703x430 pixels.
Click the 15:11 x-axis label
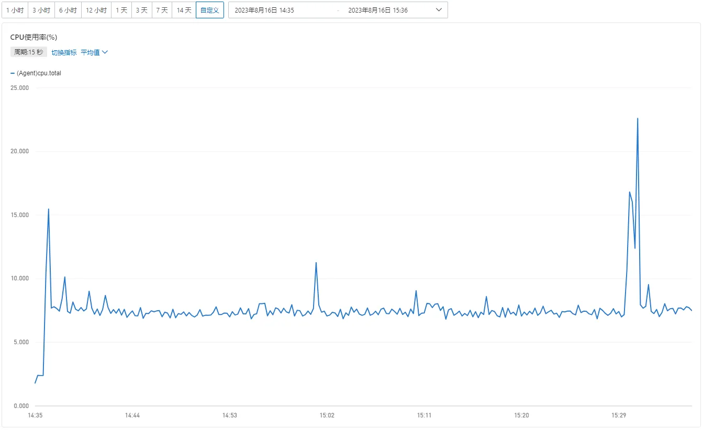(x=425, y=415)
